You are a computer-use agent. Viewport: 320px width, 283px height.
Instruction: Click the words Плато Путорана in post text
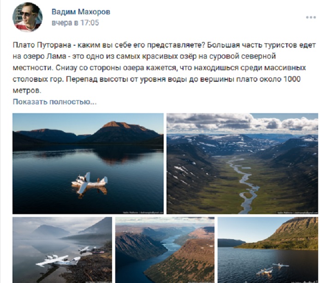(x=42, y=45)
